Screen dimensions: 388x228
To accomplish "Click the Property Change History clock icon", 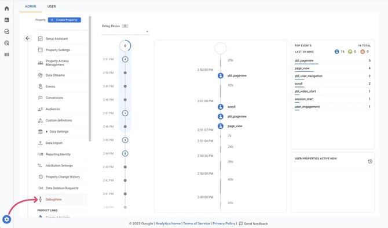I will [x=41, y=177].
